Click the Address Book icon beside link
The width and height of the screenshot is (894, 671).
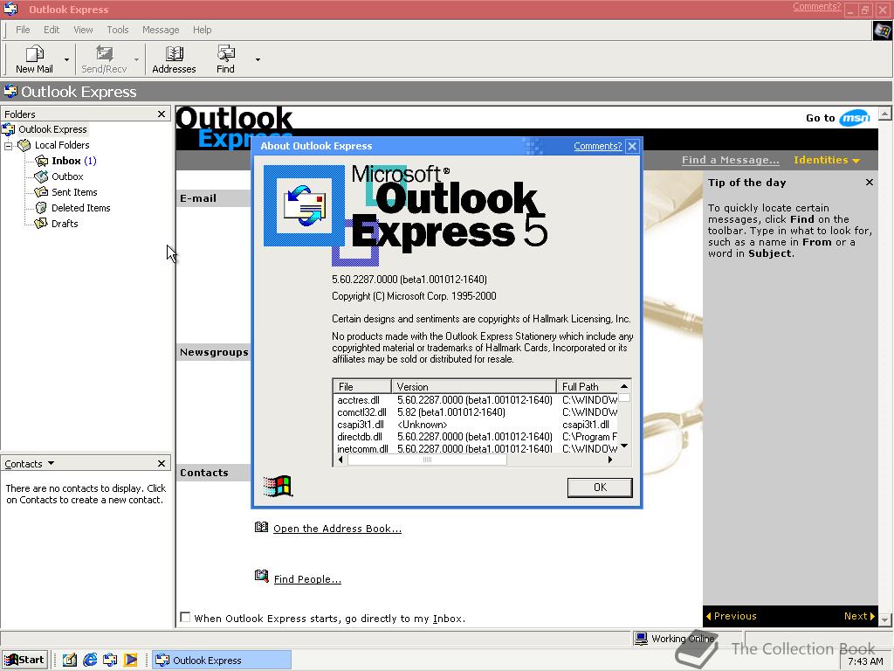coord(261,527)
